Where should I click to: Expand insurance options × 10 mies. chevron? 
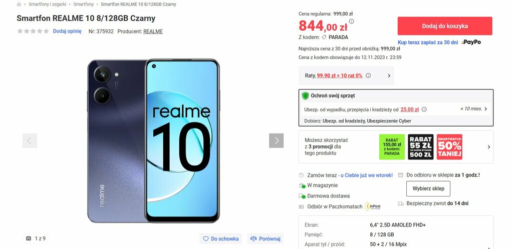pos(485,109)
